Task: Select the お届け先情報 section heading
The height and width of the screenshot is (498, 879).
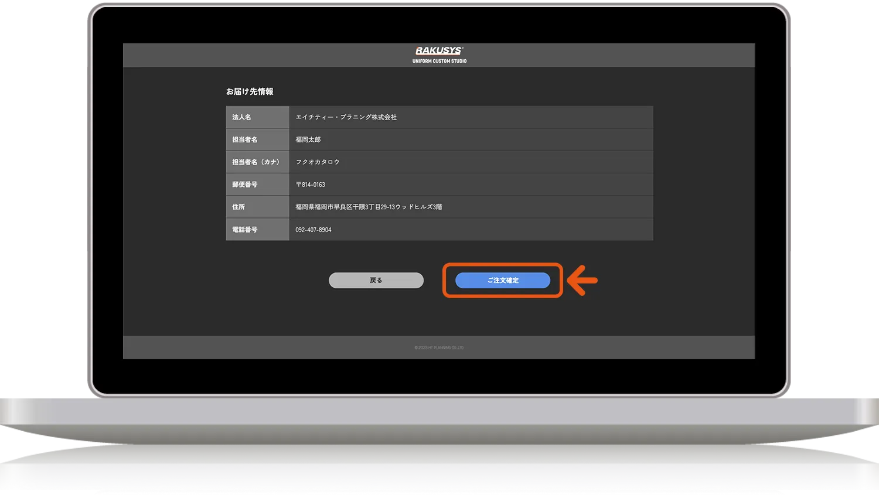Action: 250,91
